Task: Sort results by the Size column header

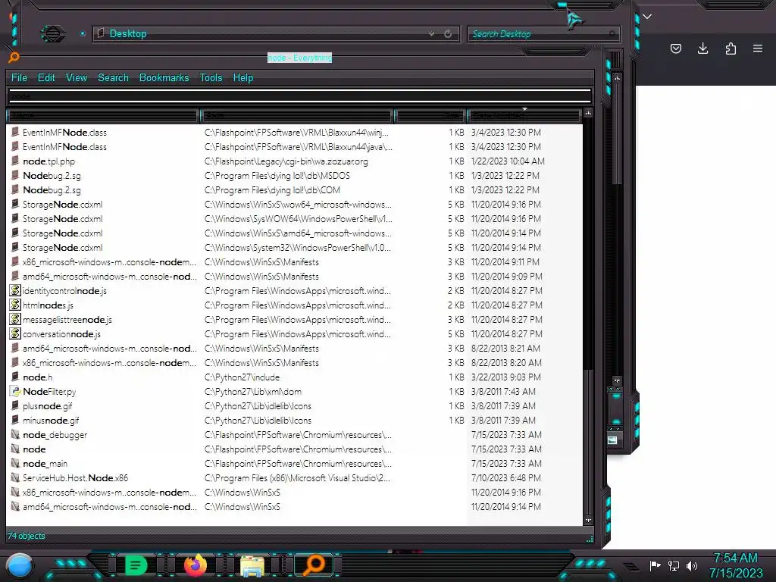Action: pyautogui.click(x=429, y=116)
